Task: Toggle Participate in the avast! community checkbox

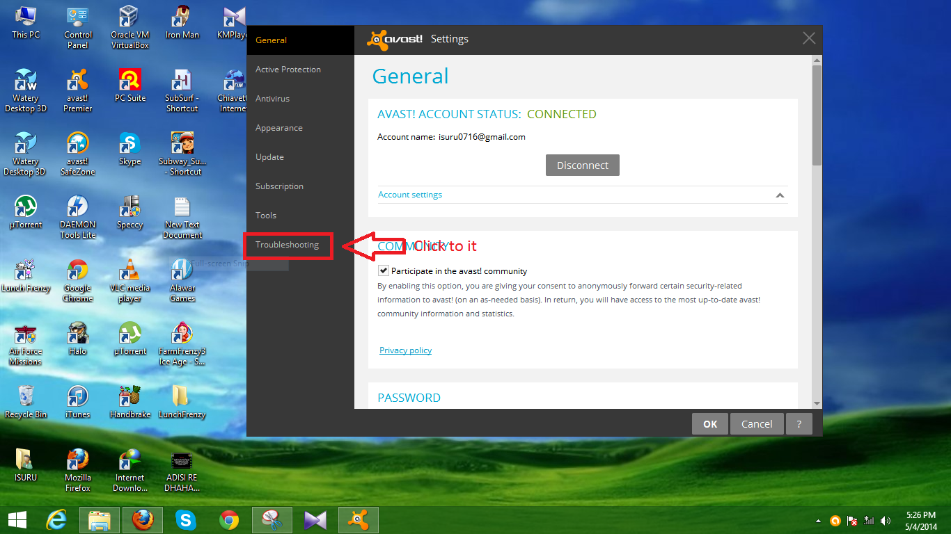Action: point(384,270)
